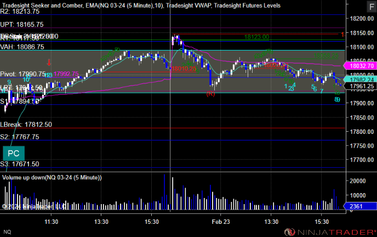This screenshot has height=237, width=377.
Task: Click the F button in chart corner
Action: pos(371,7)
